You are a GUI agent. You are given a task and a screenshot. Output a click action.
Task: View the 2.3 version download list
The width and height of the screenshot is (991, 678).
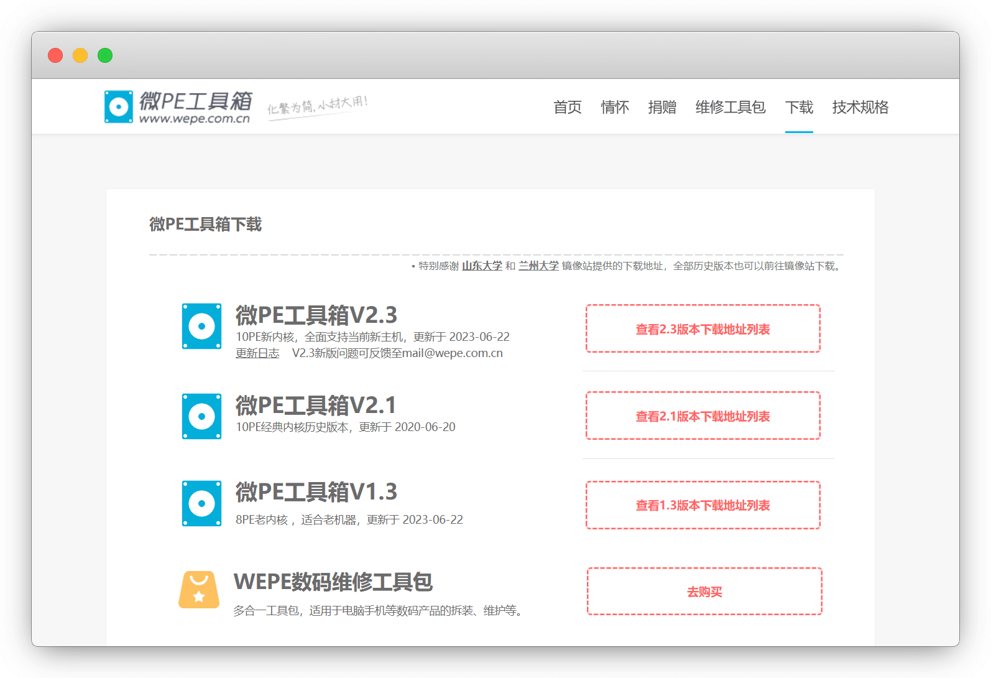click(x=703, y=329)
